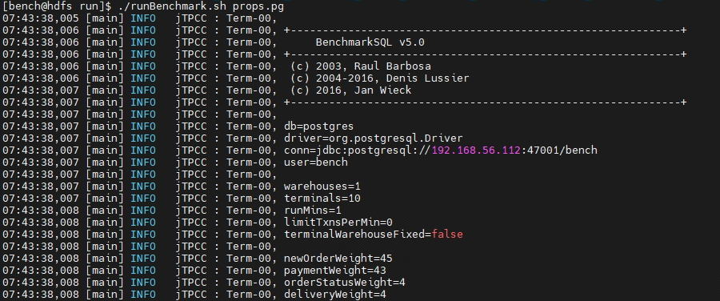
Task: Click the user=bench entry
Action: pyautogui.click(x=315, y=163)
